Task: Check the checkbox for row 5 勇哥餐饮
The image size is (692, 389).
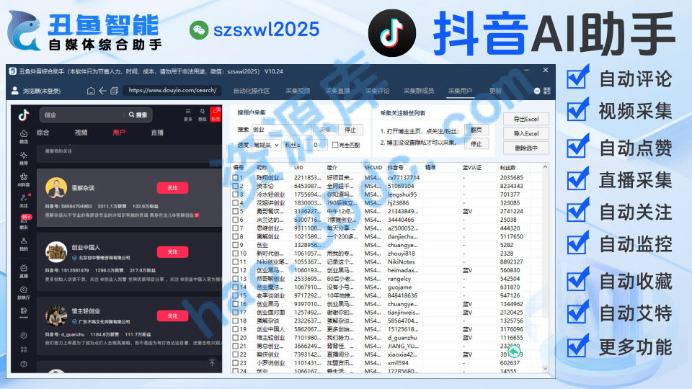Action: coord(235,211)
